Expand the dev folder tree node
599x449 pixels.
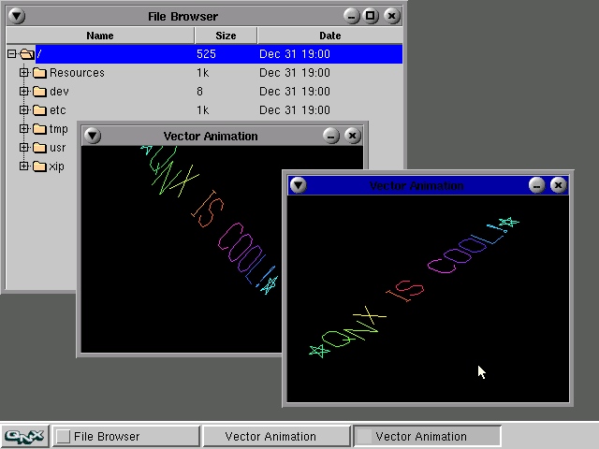pyautogui.click(x=24, y=92)
